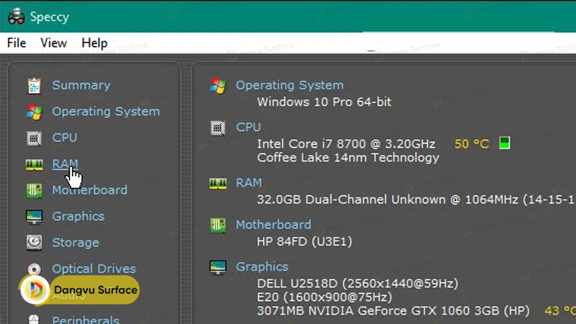Select the Summary sidebar icon
576x324 pixels.
[34, 86]
